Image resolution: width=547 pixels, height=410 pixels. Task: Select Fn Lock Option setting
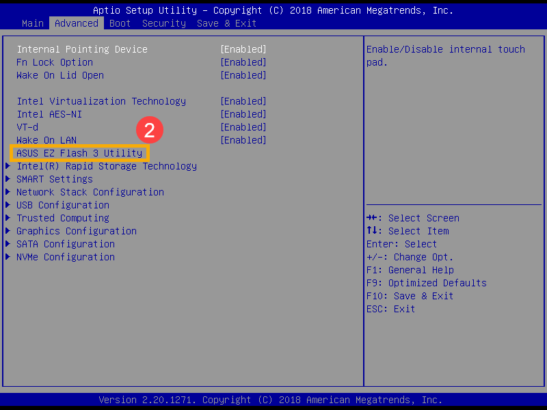pyautogui.click(x=55, y=62)
